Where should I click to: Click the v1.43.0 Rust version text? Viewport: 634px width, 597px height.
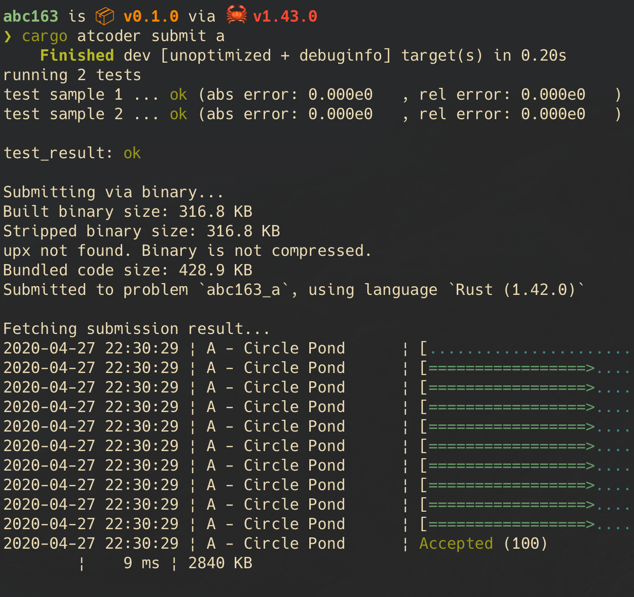pos(285,16)
